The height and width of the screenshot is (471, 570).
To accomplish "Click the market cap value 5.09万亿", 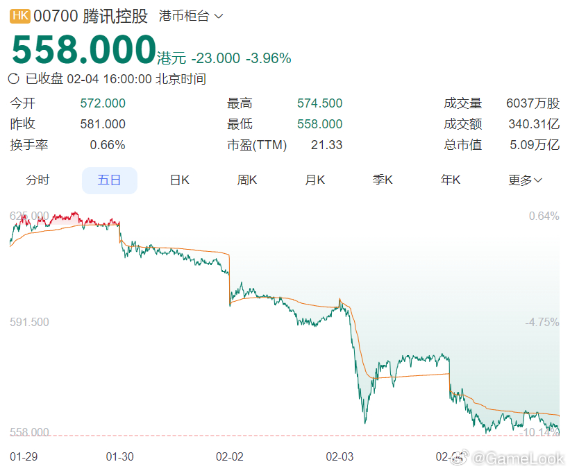I will point(535,145).
